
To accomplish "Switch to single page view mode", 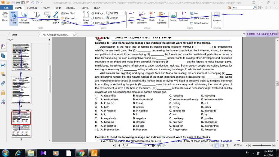I will 211,146.
